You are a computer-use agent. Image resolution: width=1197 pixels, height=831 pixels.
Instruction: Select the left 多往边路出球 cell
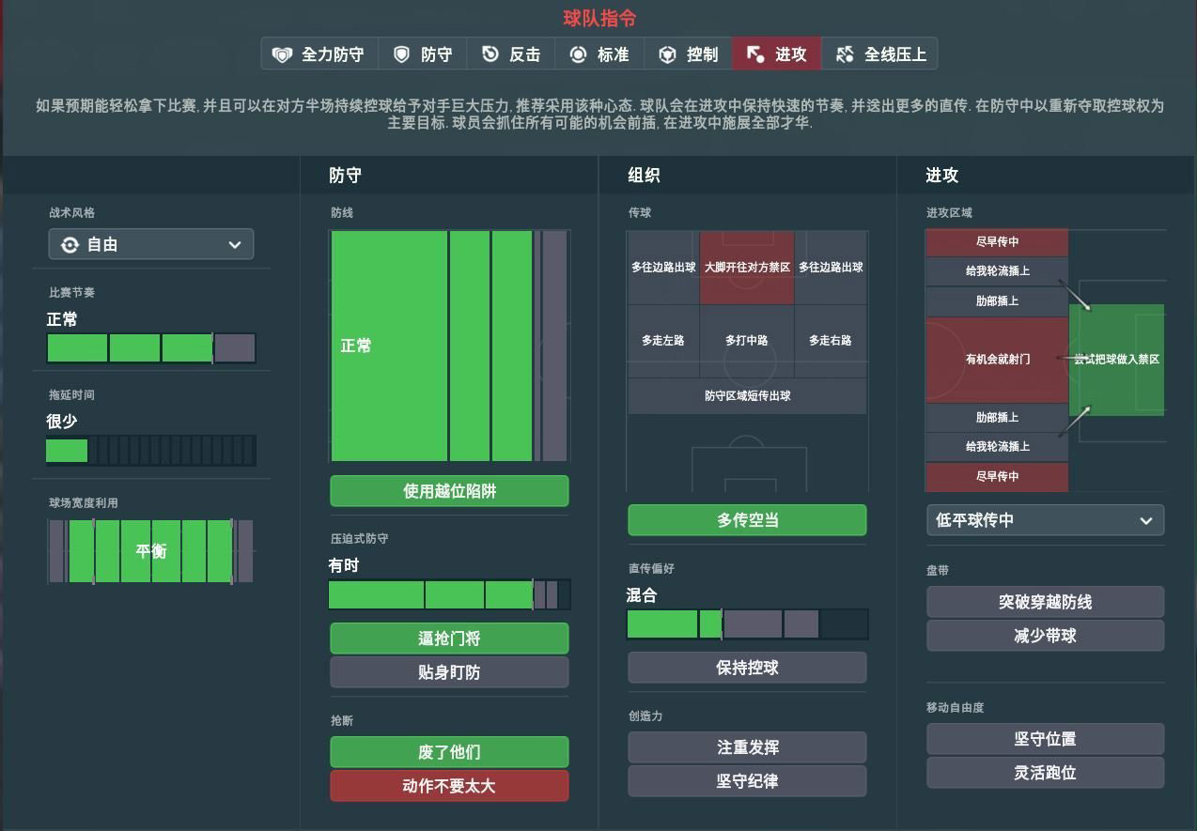pos(663,268)
